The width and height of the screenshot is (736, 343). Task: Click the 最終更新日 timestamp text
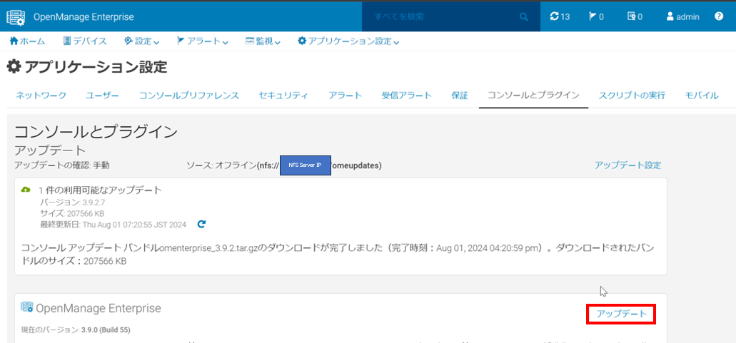tap(113, 225)
